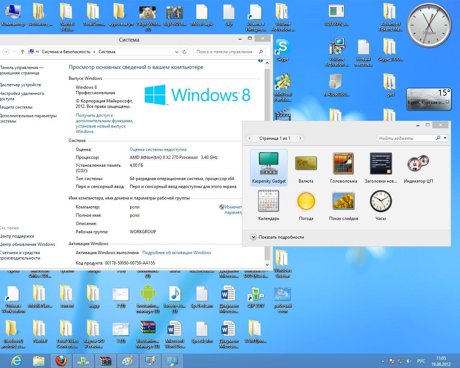Image resolution: width=460 pixels, height=368 pixels.
Task: Open the Action Center flag icon in the tray
Action: 392,361
